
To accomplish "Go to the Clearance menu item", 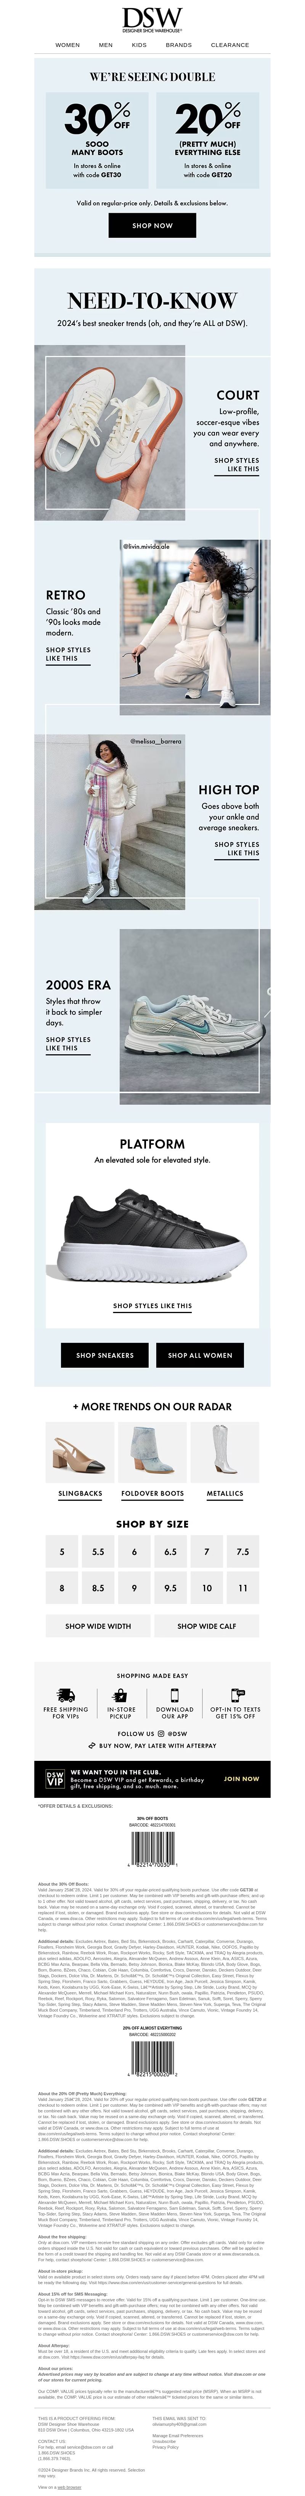I will 230,45.
